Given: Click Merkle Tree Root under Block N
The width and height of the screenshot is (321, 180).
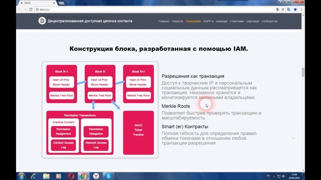Looking at the screenshot, I should coord(100,95).
